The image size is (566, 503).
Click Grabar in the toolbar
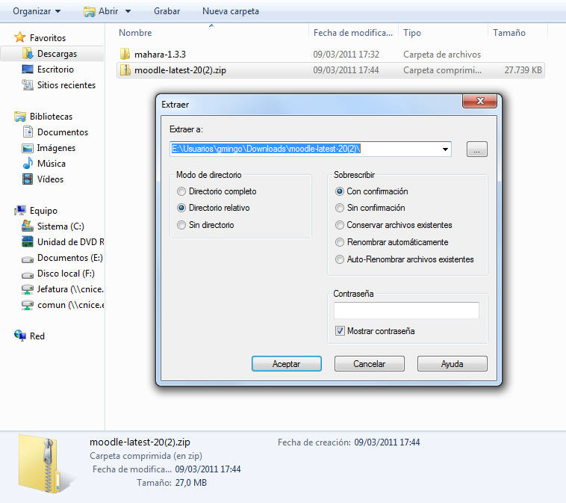(167, 11)
